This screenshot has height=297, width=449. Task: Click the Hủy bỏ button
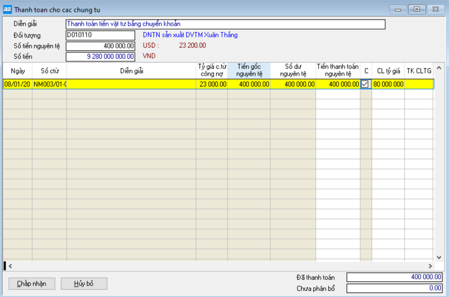(84, 284)
